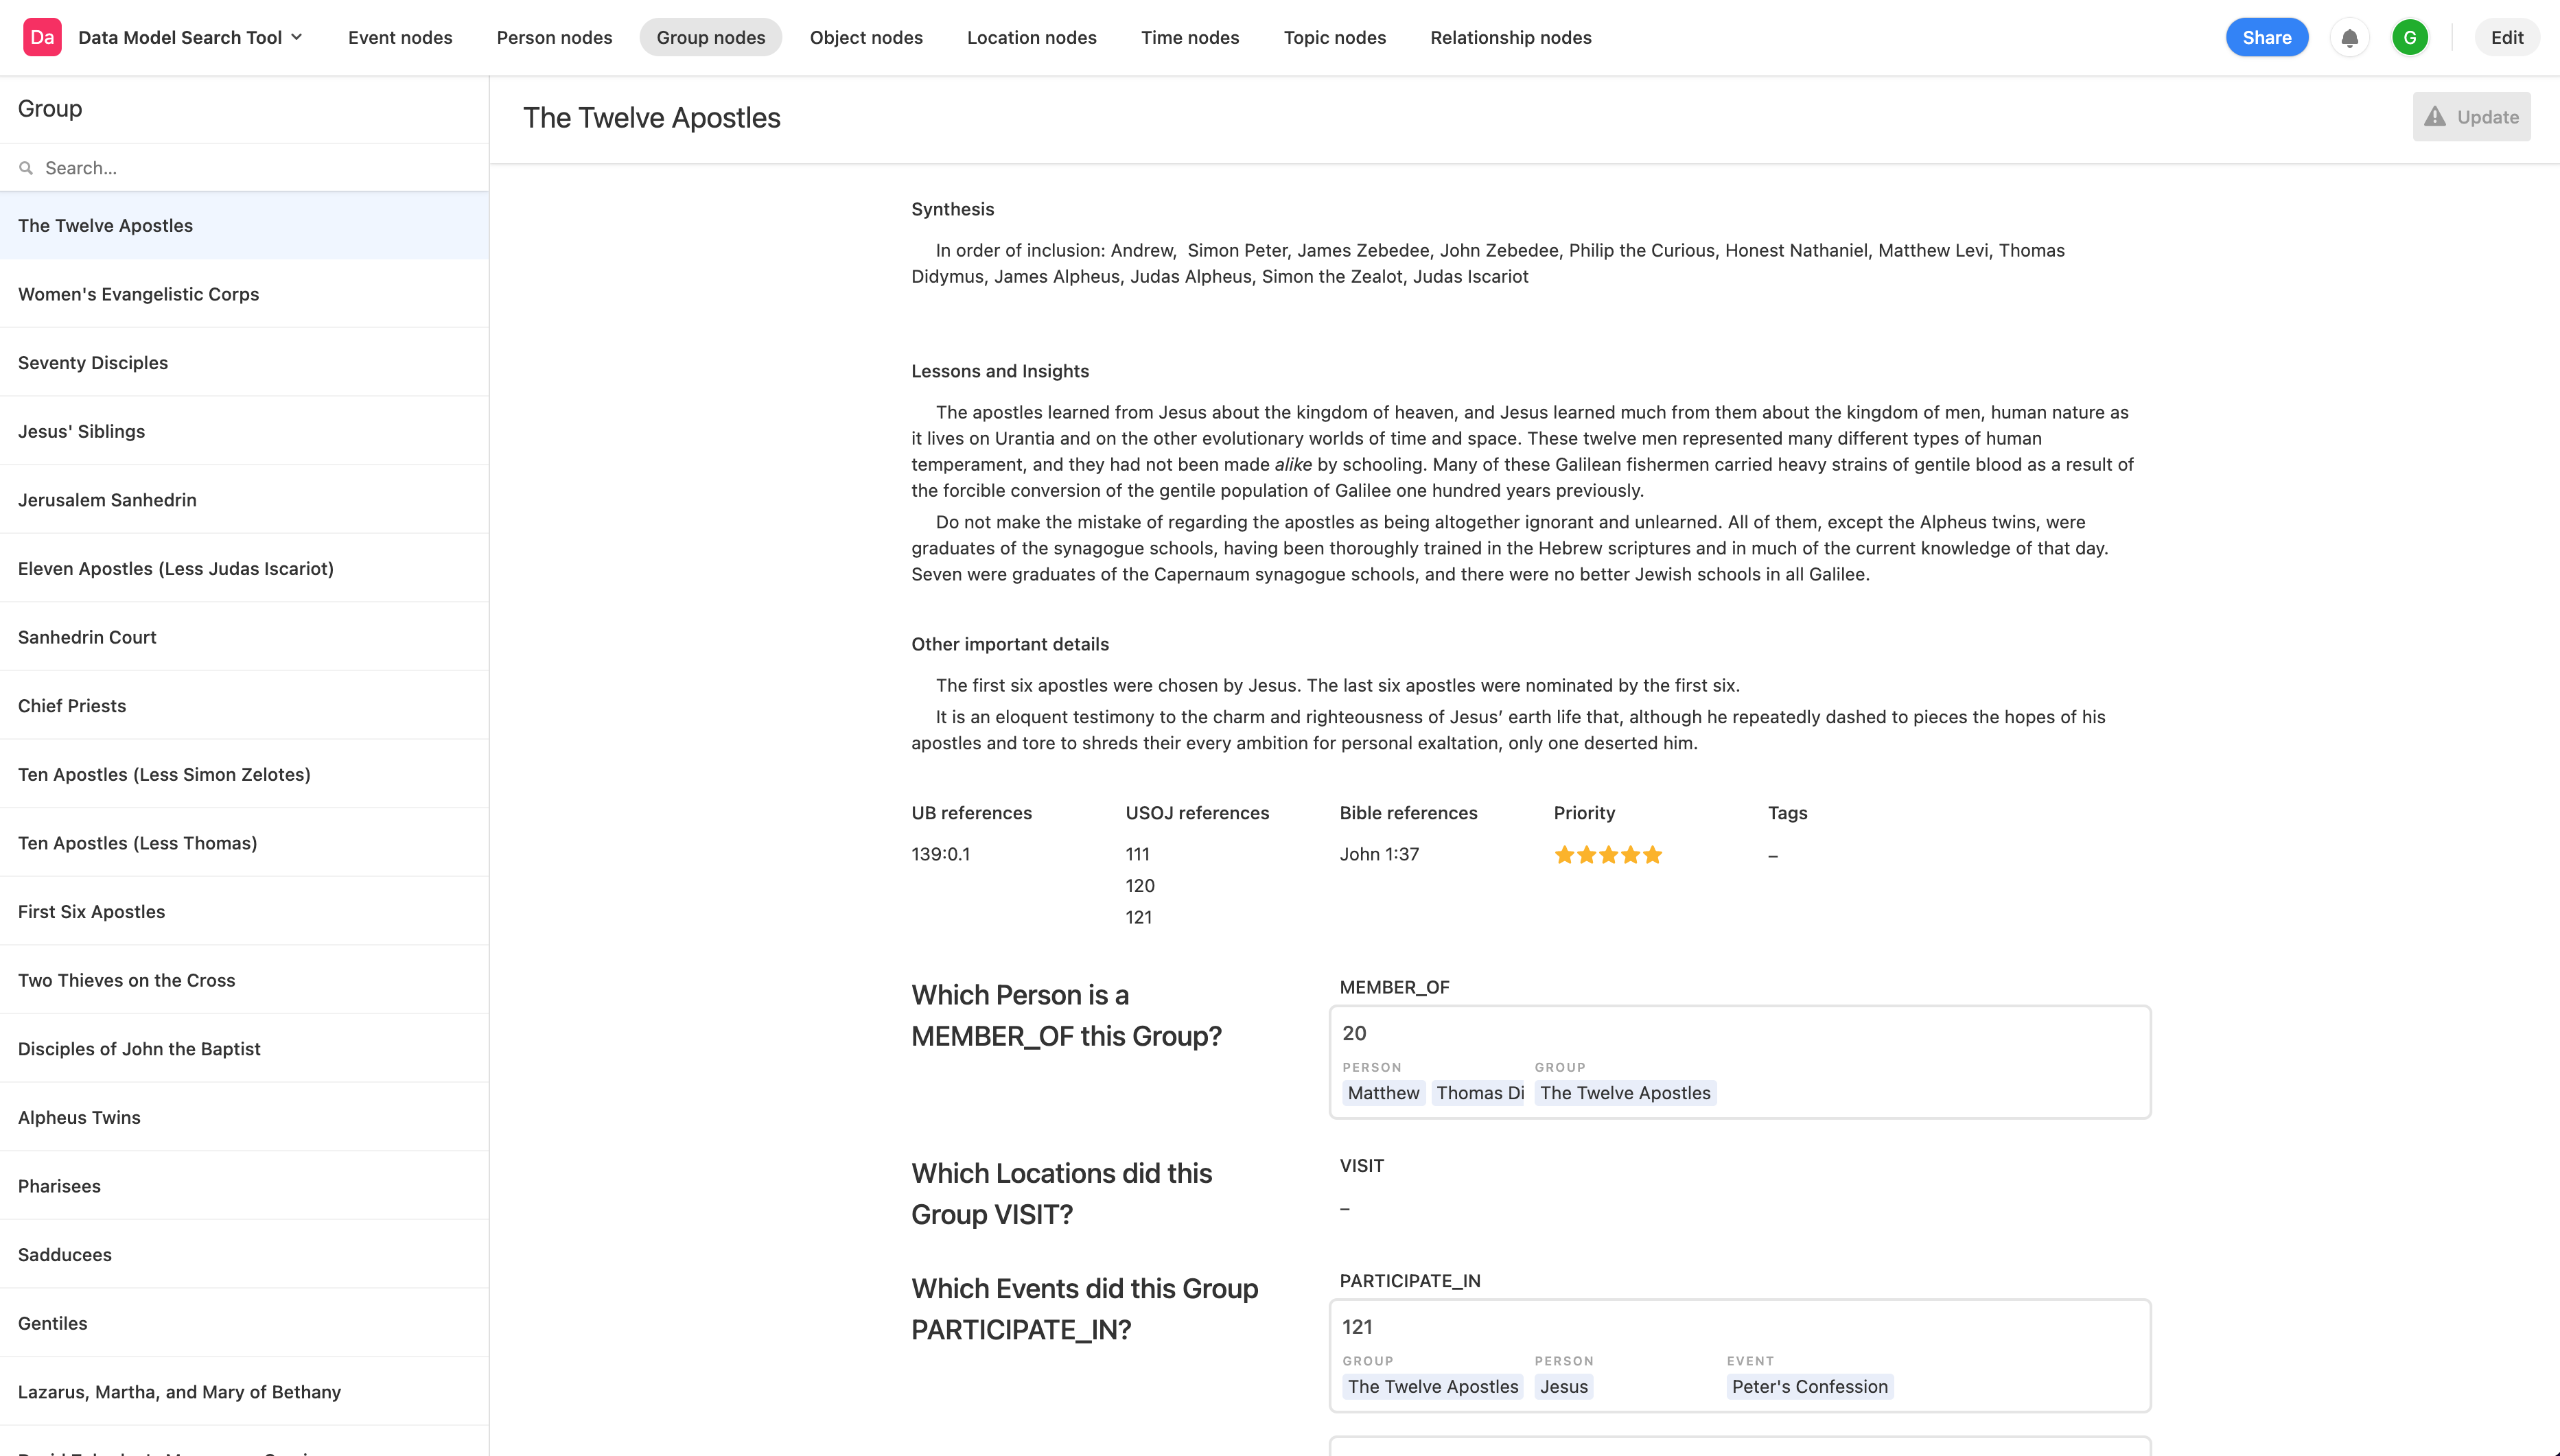Open the MEMBER_OF record numbered 20

(1740, 1062)
